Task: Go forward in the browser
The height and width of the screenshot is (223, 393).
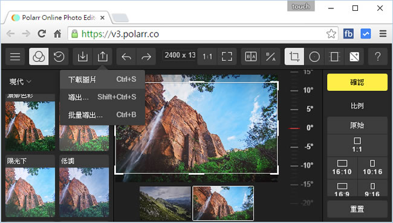Action: coord(26,34)
